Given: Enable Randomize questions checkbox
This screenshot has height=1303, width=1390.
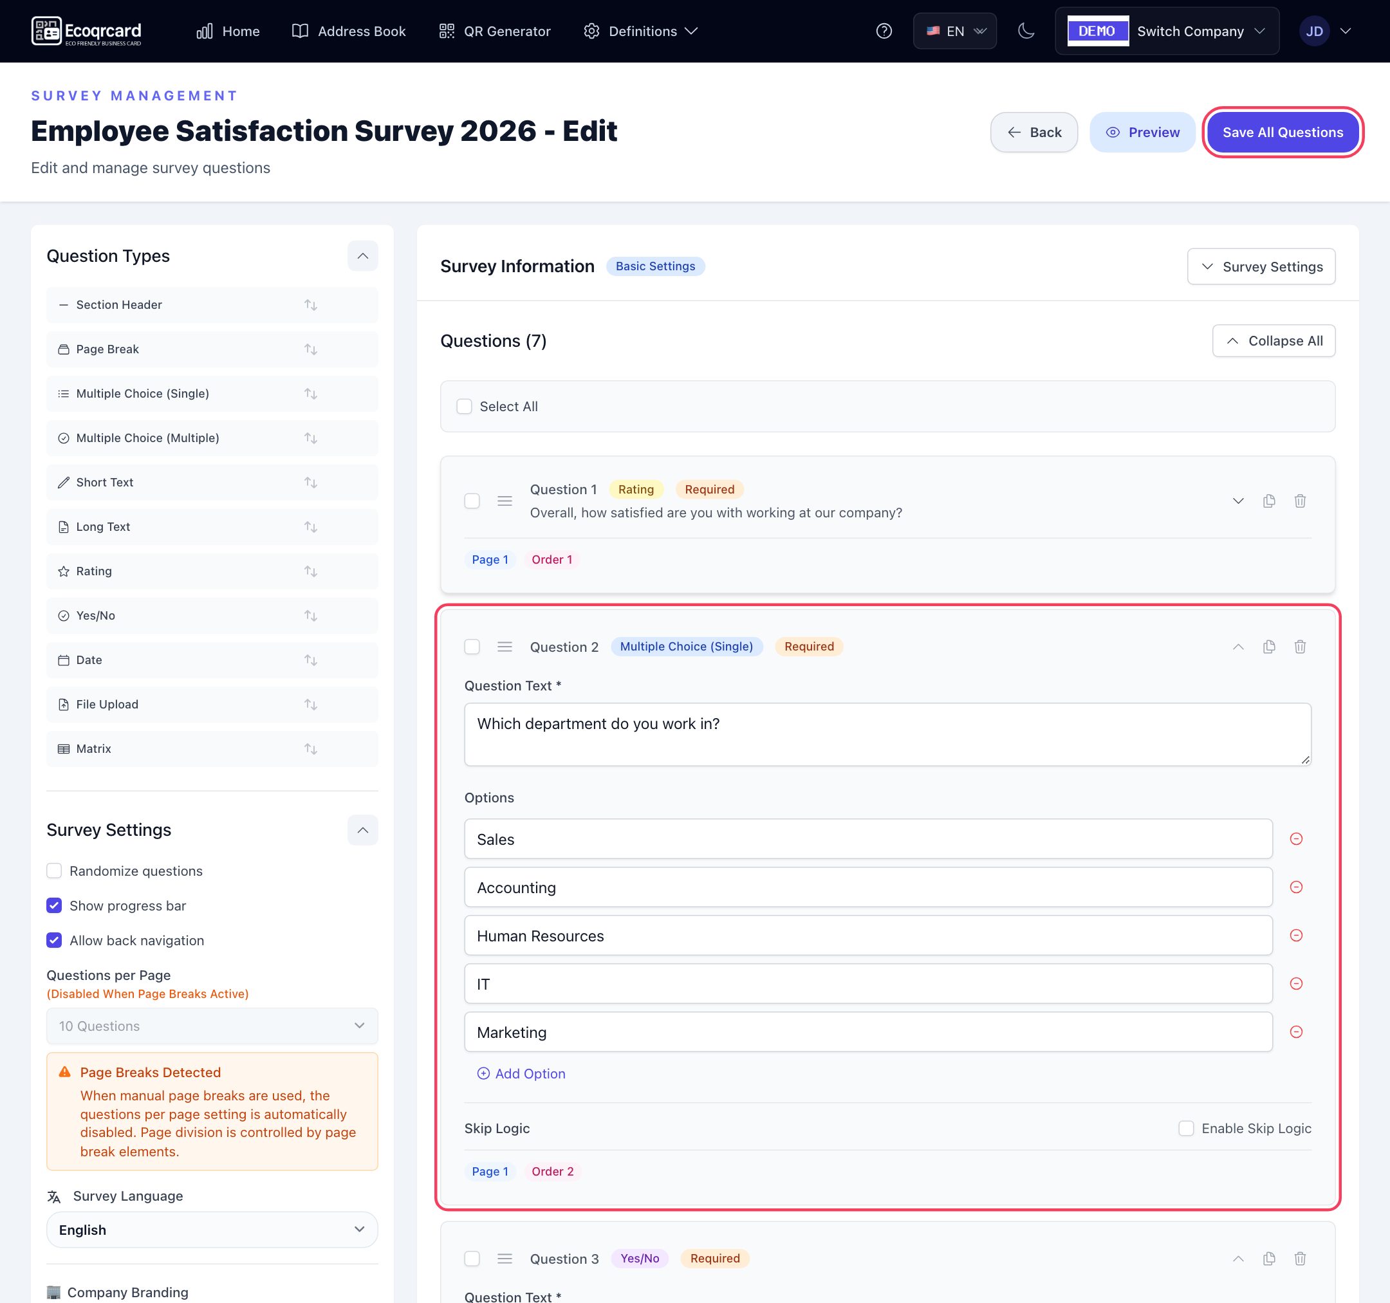Looking at the screenshot, I should tap(54, 871).
